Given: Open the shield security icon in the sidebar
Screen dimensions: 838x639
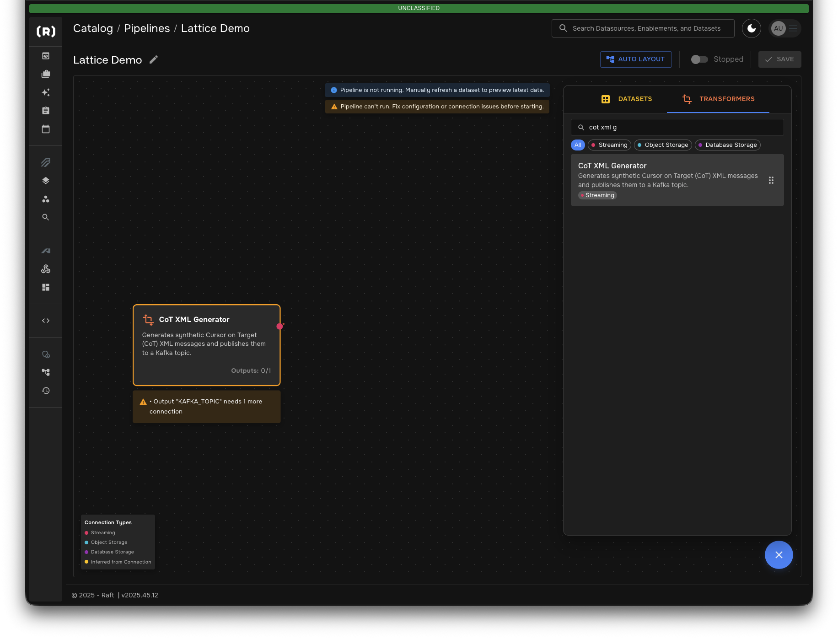Looking at the screenshot, I should tap(46, 354).
